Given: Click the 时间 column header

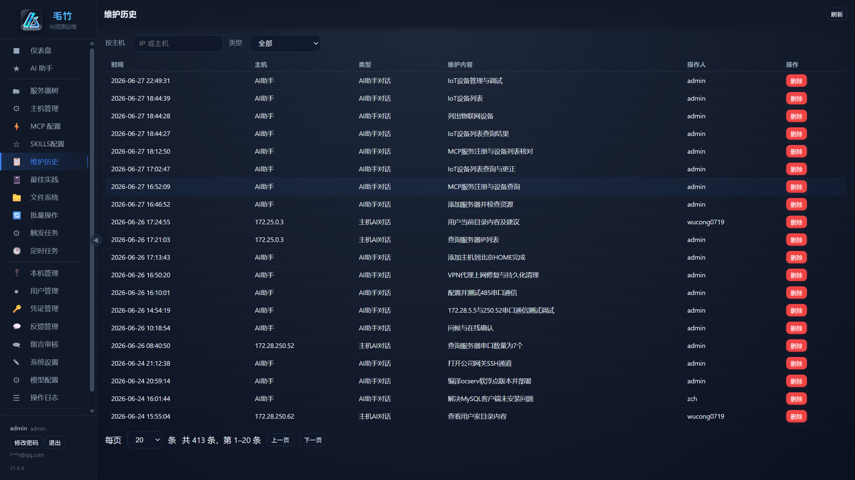Looking at the screenshot, I should click(x=117, y=65).
